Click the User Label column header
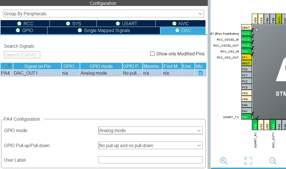 pyautogui.click(x=189, y=66)
